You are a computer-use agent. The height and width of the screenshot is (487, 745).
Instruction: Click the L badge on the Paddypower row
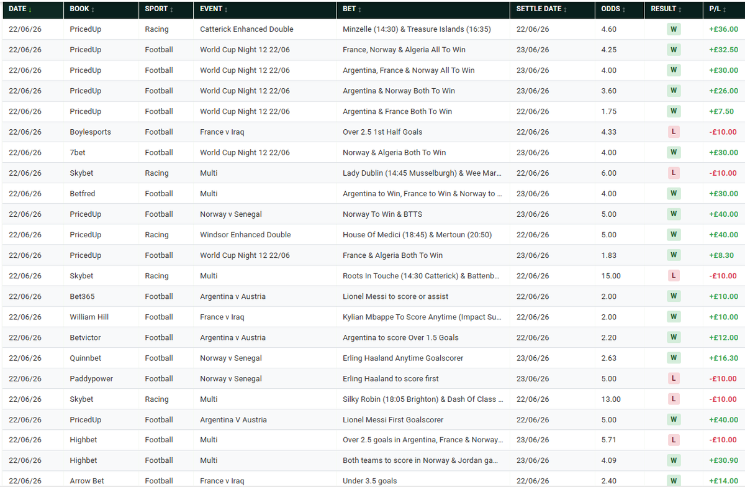674,378
